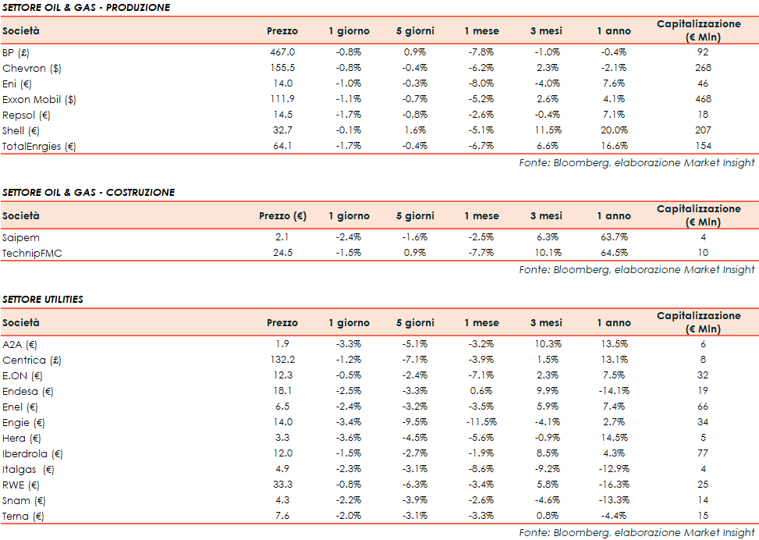Screen dimensions: 759x540
Task: Click the TotalEnrgies (€) row label
Action: coord(38,146)
